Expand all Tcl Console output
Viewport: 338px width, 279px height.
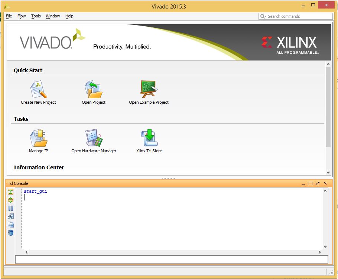tap(10, 200)
